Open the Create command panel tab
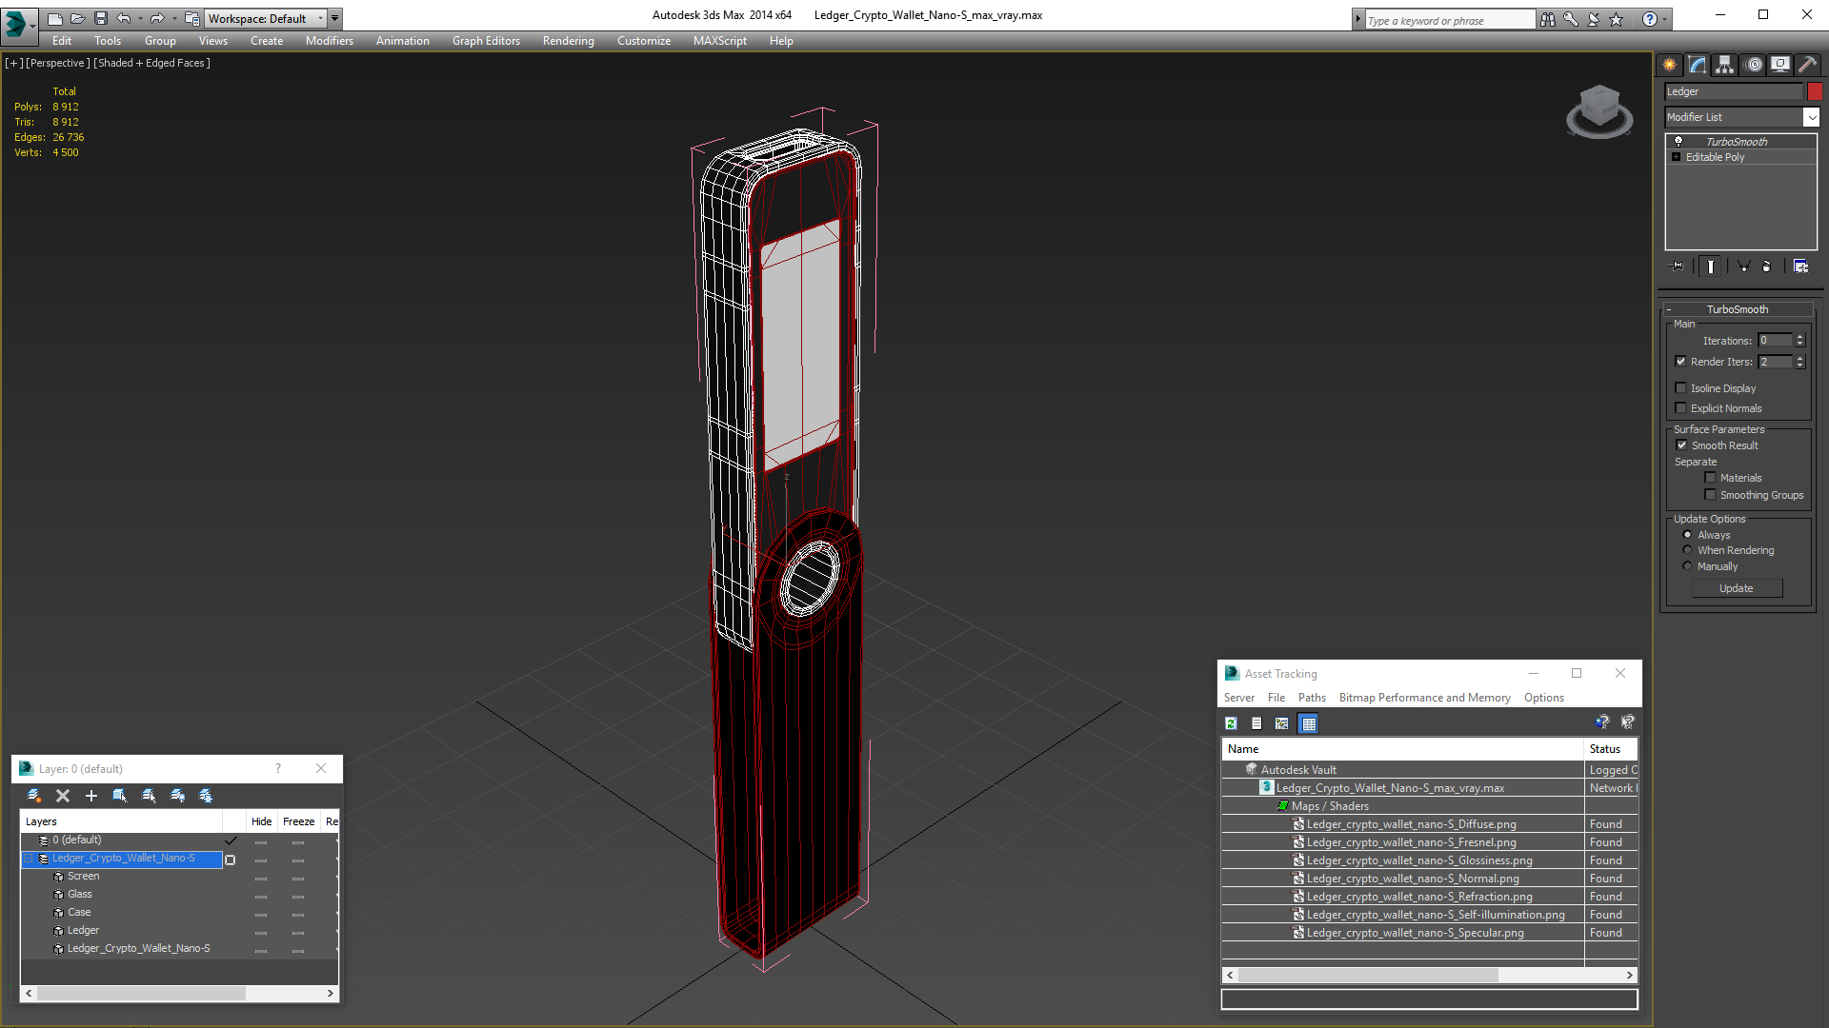Screen dimensions: 1829x1028 tap(1669, 65)
